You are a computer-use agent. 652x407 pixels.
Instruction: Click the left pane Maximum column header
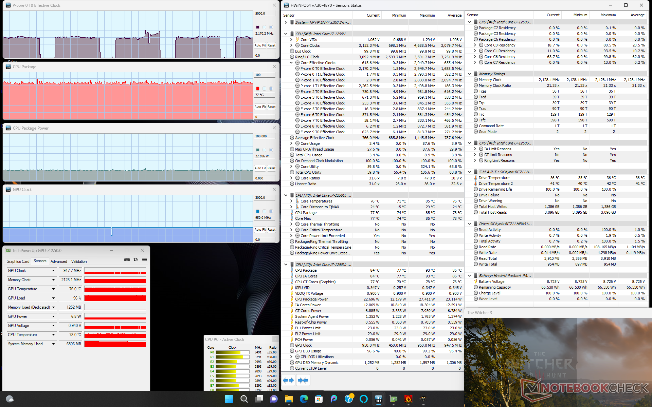click(x=422, y=15)
